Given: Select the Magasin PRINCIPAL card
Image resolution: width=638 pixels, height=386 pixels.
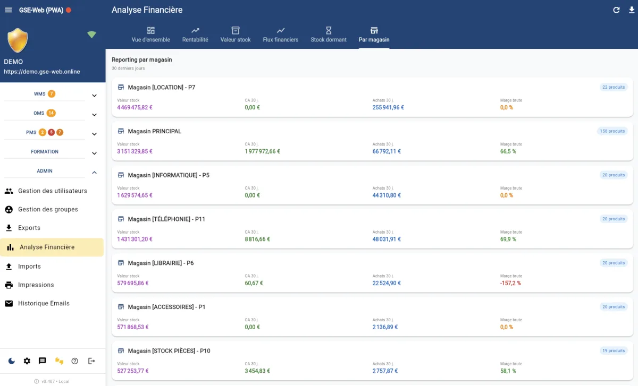Looking at the screenshot, I should click(x=372, y=141).
